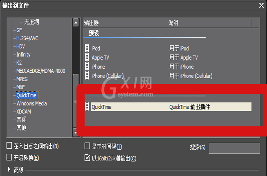Choose the iPhone (Cellular) preset

point(168,76)
